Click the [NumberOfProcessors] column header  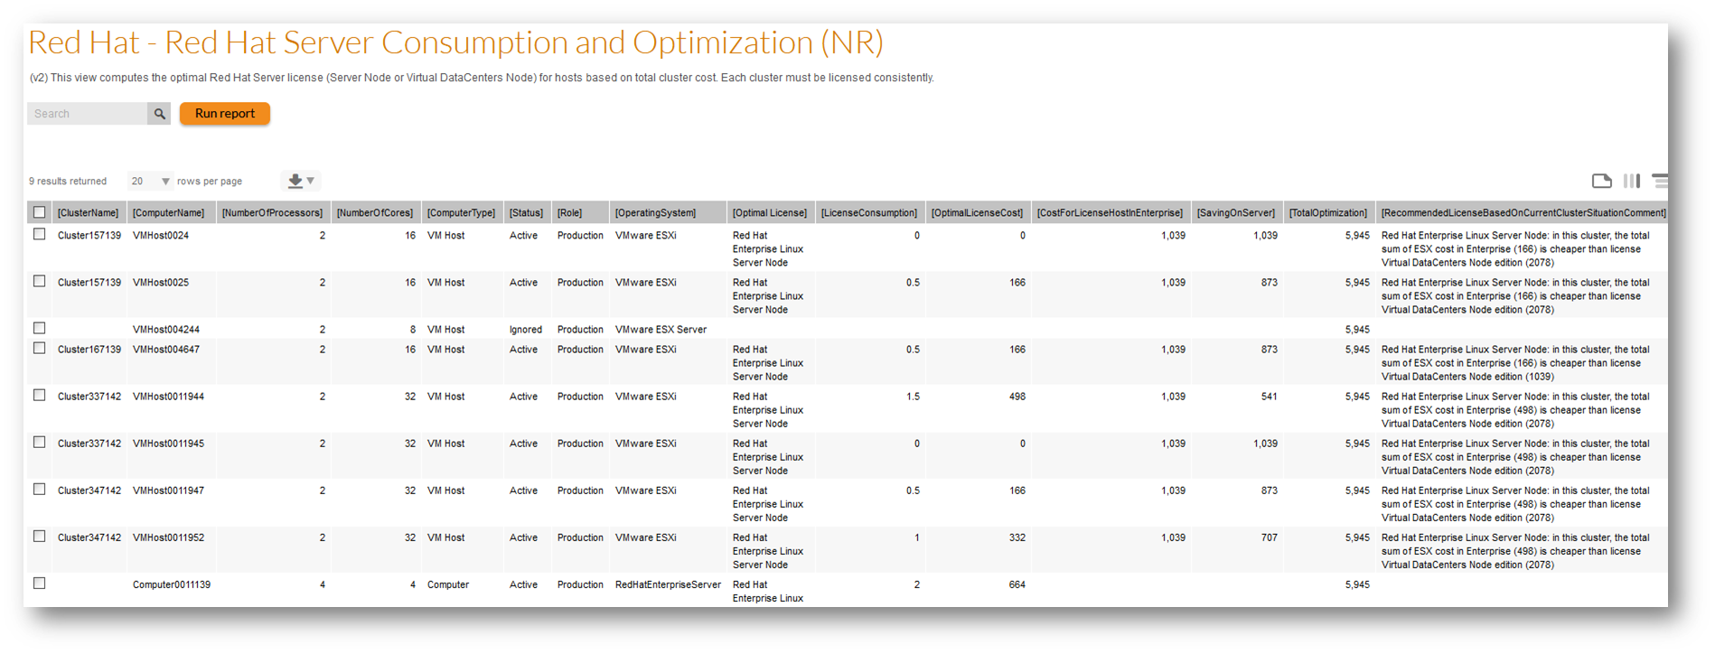272,213
